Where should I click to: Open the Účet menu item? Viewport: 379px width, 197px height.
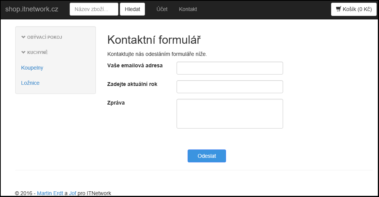(162, 9)
